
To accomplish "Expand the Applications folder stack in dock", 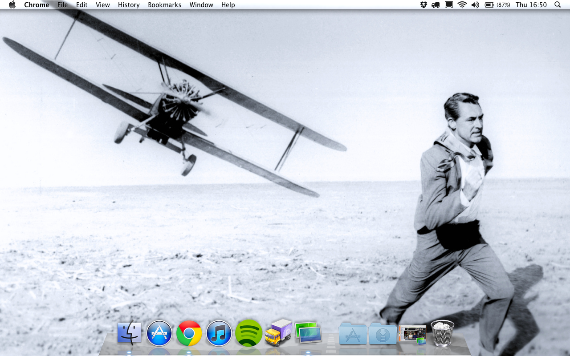I will (353, 334).
